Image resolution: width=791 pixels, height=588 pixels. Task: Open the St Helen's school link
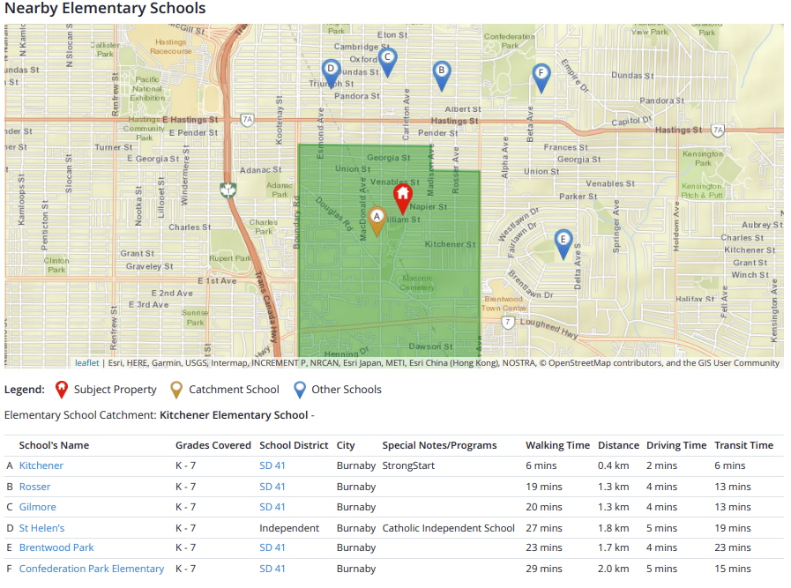[x=42, y=528]
